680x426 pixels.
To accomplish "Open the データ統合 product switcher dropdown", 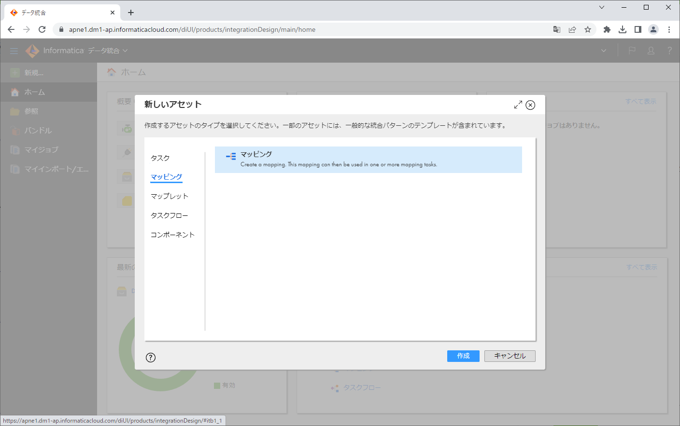I will click(x=108, y=51).
